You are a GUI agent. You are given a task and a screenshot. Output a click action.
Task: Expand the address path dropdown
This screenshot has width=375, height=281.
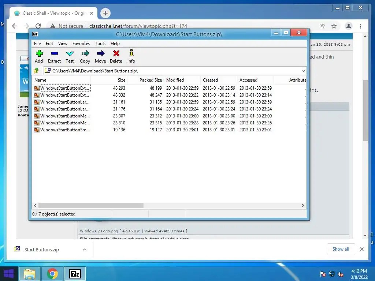click(304, 71)
